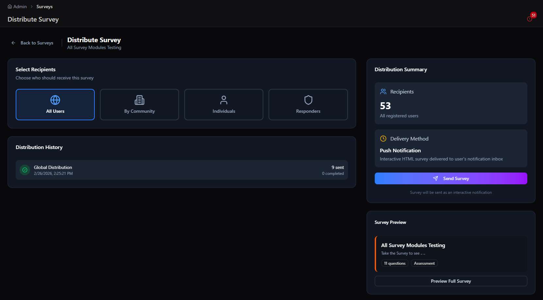Viewport: 543px width, 300px height.
Task: Choose Responders recipient option
Action: tap(308, 105)
